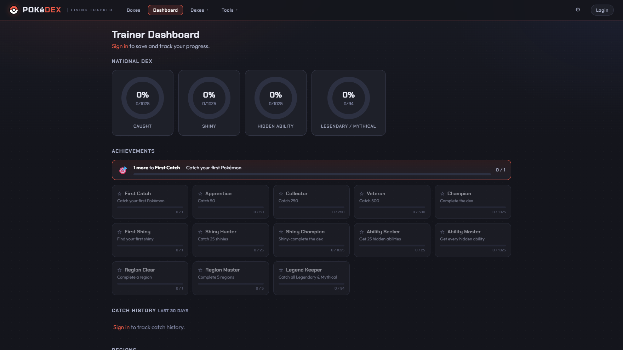Click the '0 / 5' counter on Region Master card
Screen dimensions: 623x350
coord(260,288)
